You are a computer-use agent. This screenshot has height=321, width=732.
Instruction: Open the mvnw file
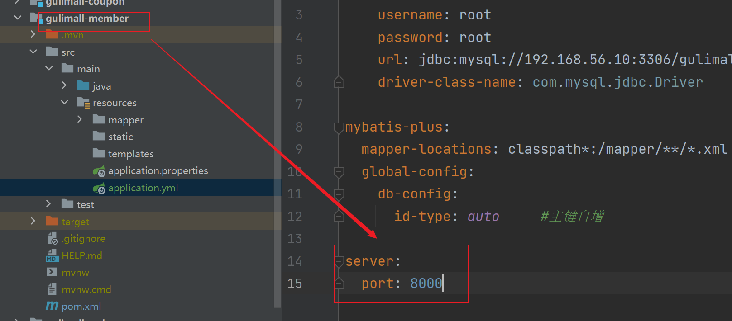76,273
